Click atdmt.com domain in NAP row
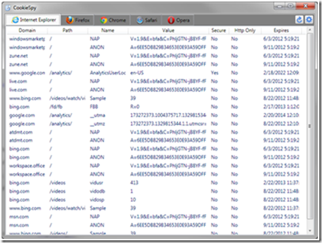 (x=21, y=132)
